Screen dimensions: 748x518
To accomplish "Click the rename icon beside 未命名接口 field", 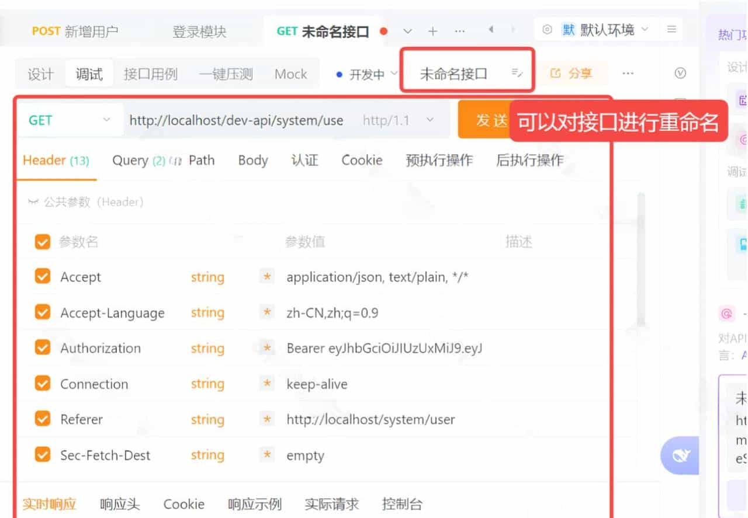I will 517,72.
